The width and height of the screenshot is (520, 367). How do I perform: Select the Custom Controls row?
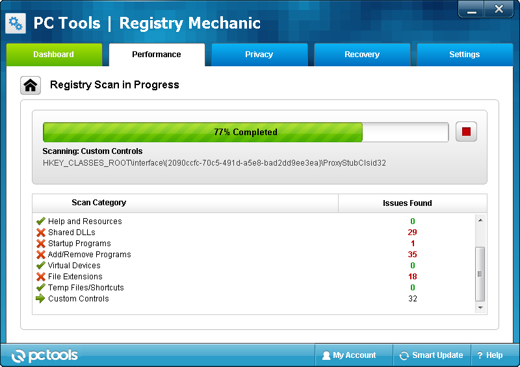coord(255,299)
